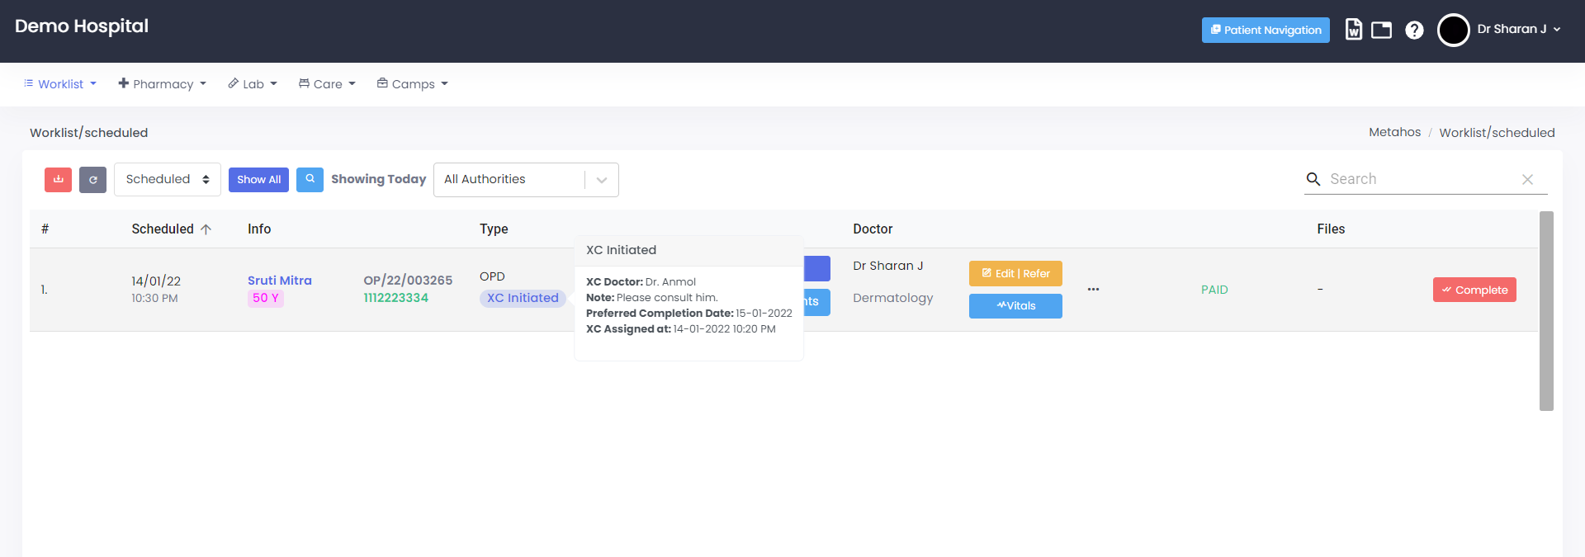This screenshot has height=557, width=1585.
Task: Clear search with the X icon
Action: click(x=1527, y=179)
